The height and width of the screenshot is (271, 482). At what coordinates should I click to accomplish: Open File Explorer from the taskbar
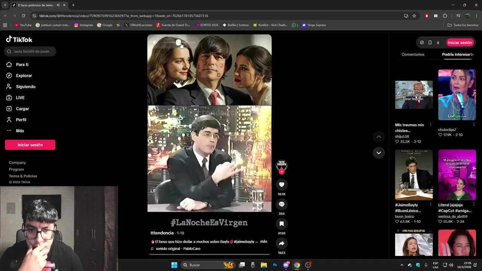tap(264, 265)
